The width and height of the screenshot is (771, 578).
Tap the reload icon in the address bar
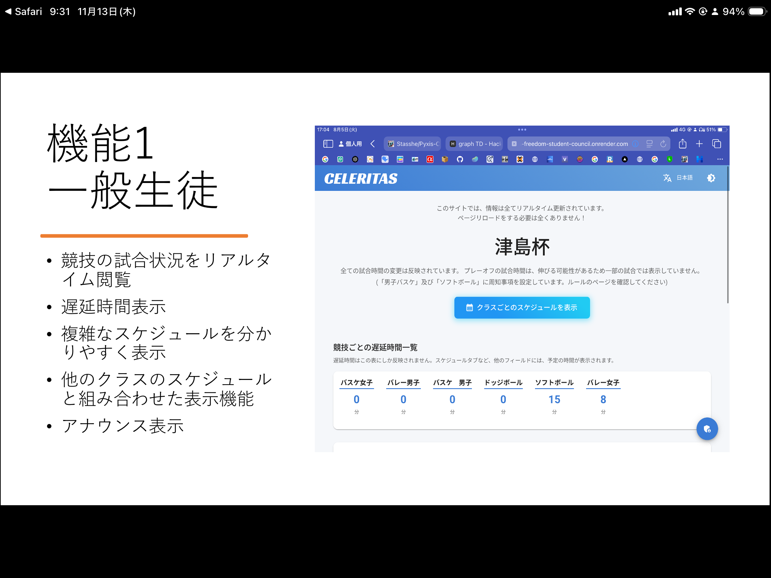coord(663,144)
